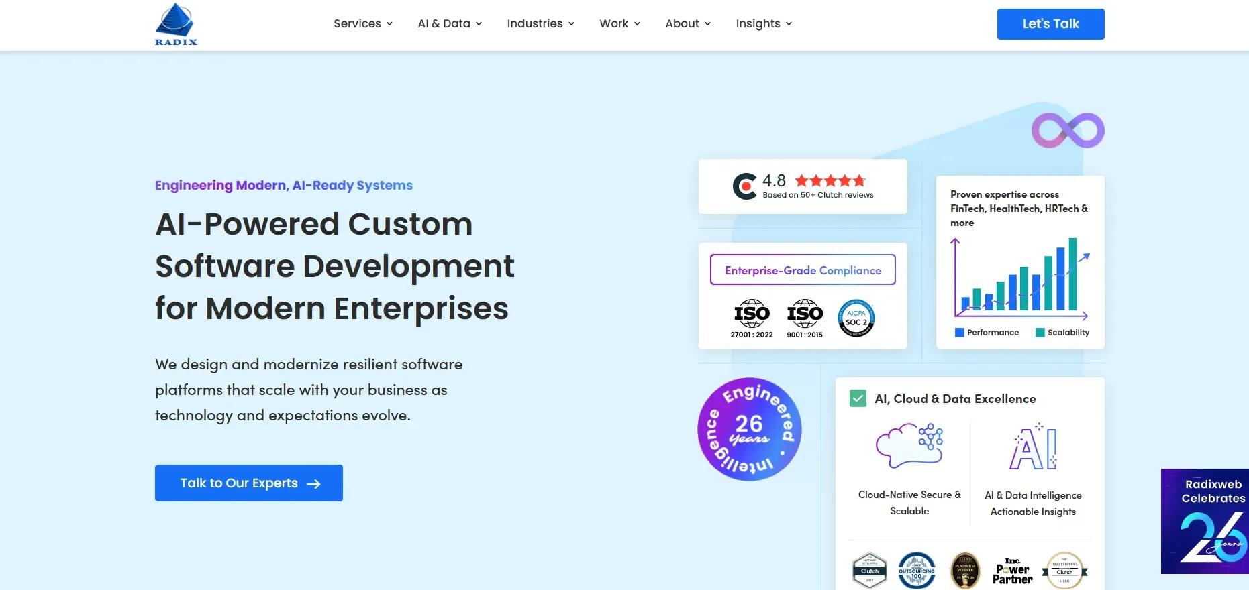Click the ISO 27001:2022 certification icon

tap(752, 318)
